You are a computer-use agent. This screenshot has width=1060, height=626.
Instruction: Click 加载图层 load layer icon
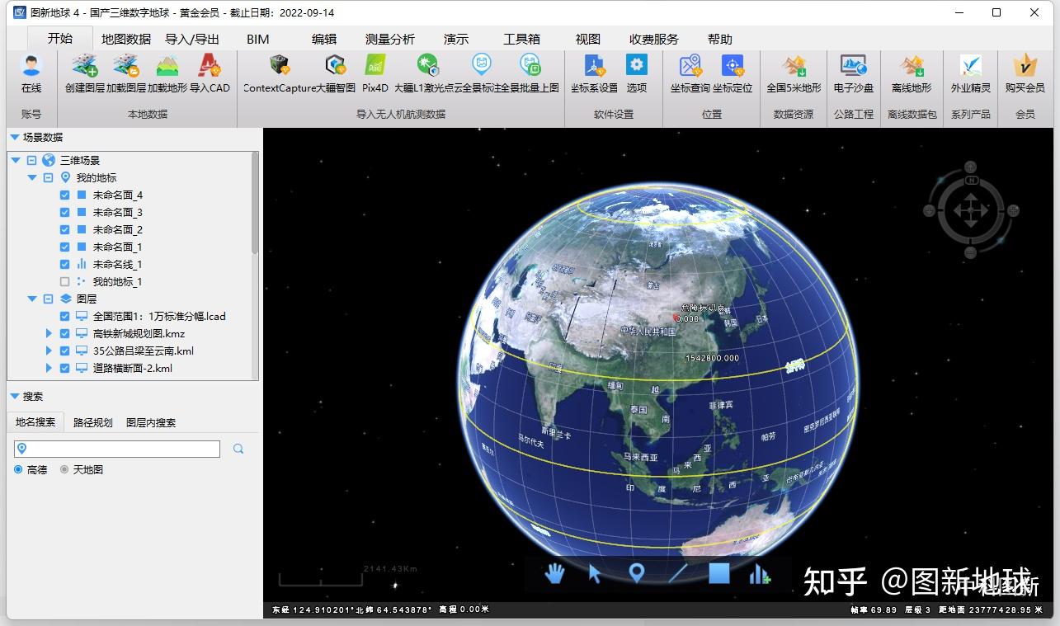point(126,66)
